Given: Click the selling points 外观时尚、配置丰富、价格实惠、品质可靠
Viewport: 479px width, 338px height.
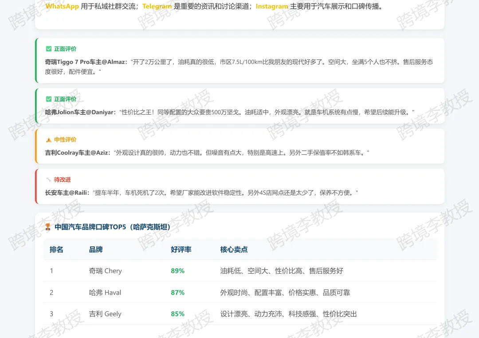Looking at the screenshot, I should pyautogui.click(x=285, y=292).
